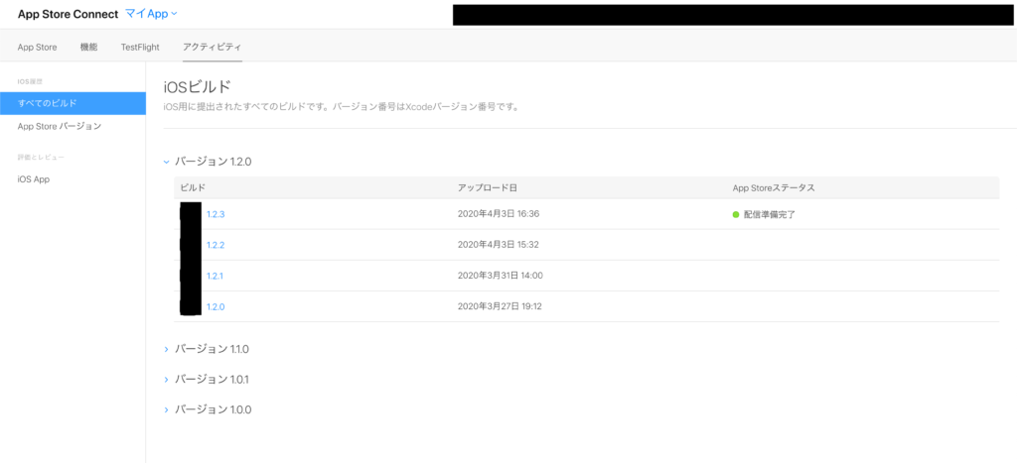
Task: Switch to the TestFlight tab
Action: tap(140, 47)
